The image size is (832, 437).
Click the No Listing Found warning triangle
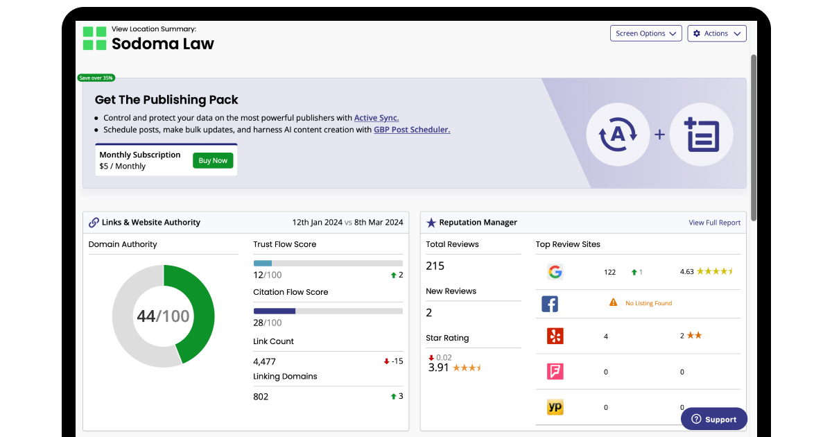(x=614, y=303)
